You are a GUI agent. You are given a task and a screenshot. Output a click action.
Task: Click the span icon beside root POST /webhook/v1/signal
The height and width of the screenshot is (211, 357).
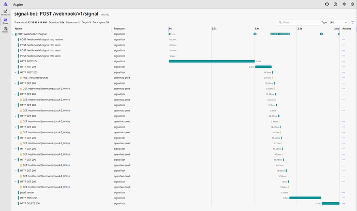[16, 34]
